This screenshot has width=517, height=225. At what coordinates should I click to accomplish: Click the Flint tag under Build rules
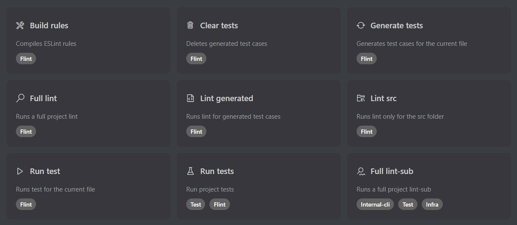click(x=26, y=59)
